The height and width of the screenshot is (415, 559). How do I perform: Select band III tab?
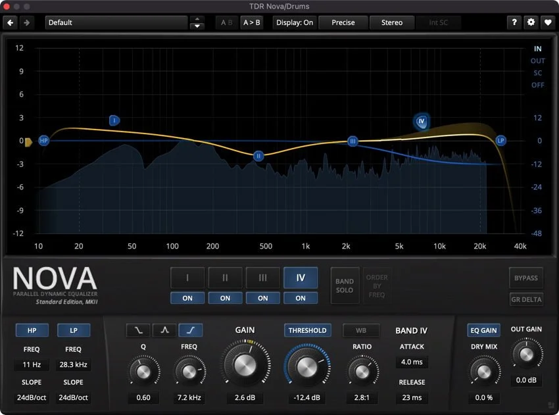coord(263,278)
